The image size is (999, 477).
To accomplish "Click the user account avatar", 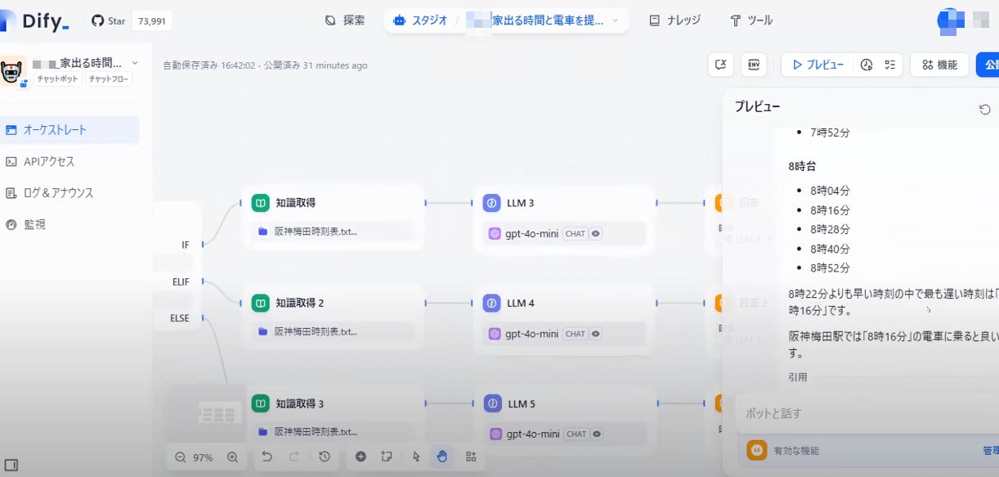I will (x=950, y=20).
